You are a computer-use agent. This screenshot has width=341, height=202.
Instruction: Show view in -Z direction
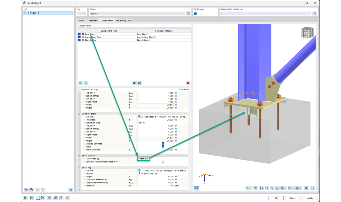[x=277, y=188]
